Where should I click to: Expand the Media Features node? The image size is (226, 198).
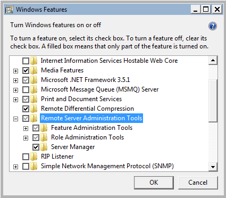tap(15, 71)
